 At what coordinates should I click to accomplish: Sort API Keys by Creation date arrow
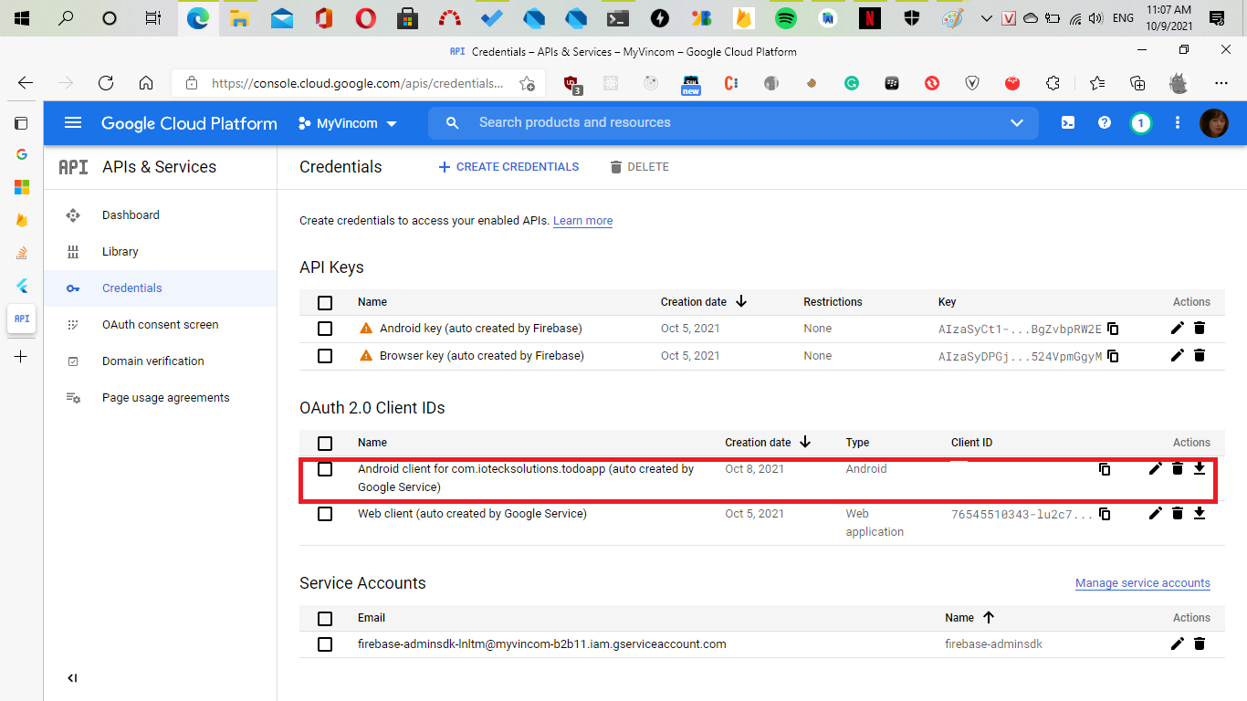pos(741,301)
